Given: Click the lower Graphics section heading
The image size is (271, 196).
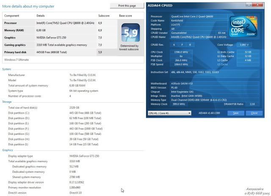Looking at the screenshot, I should (x=8, y=150).
